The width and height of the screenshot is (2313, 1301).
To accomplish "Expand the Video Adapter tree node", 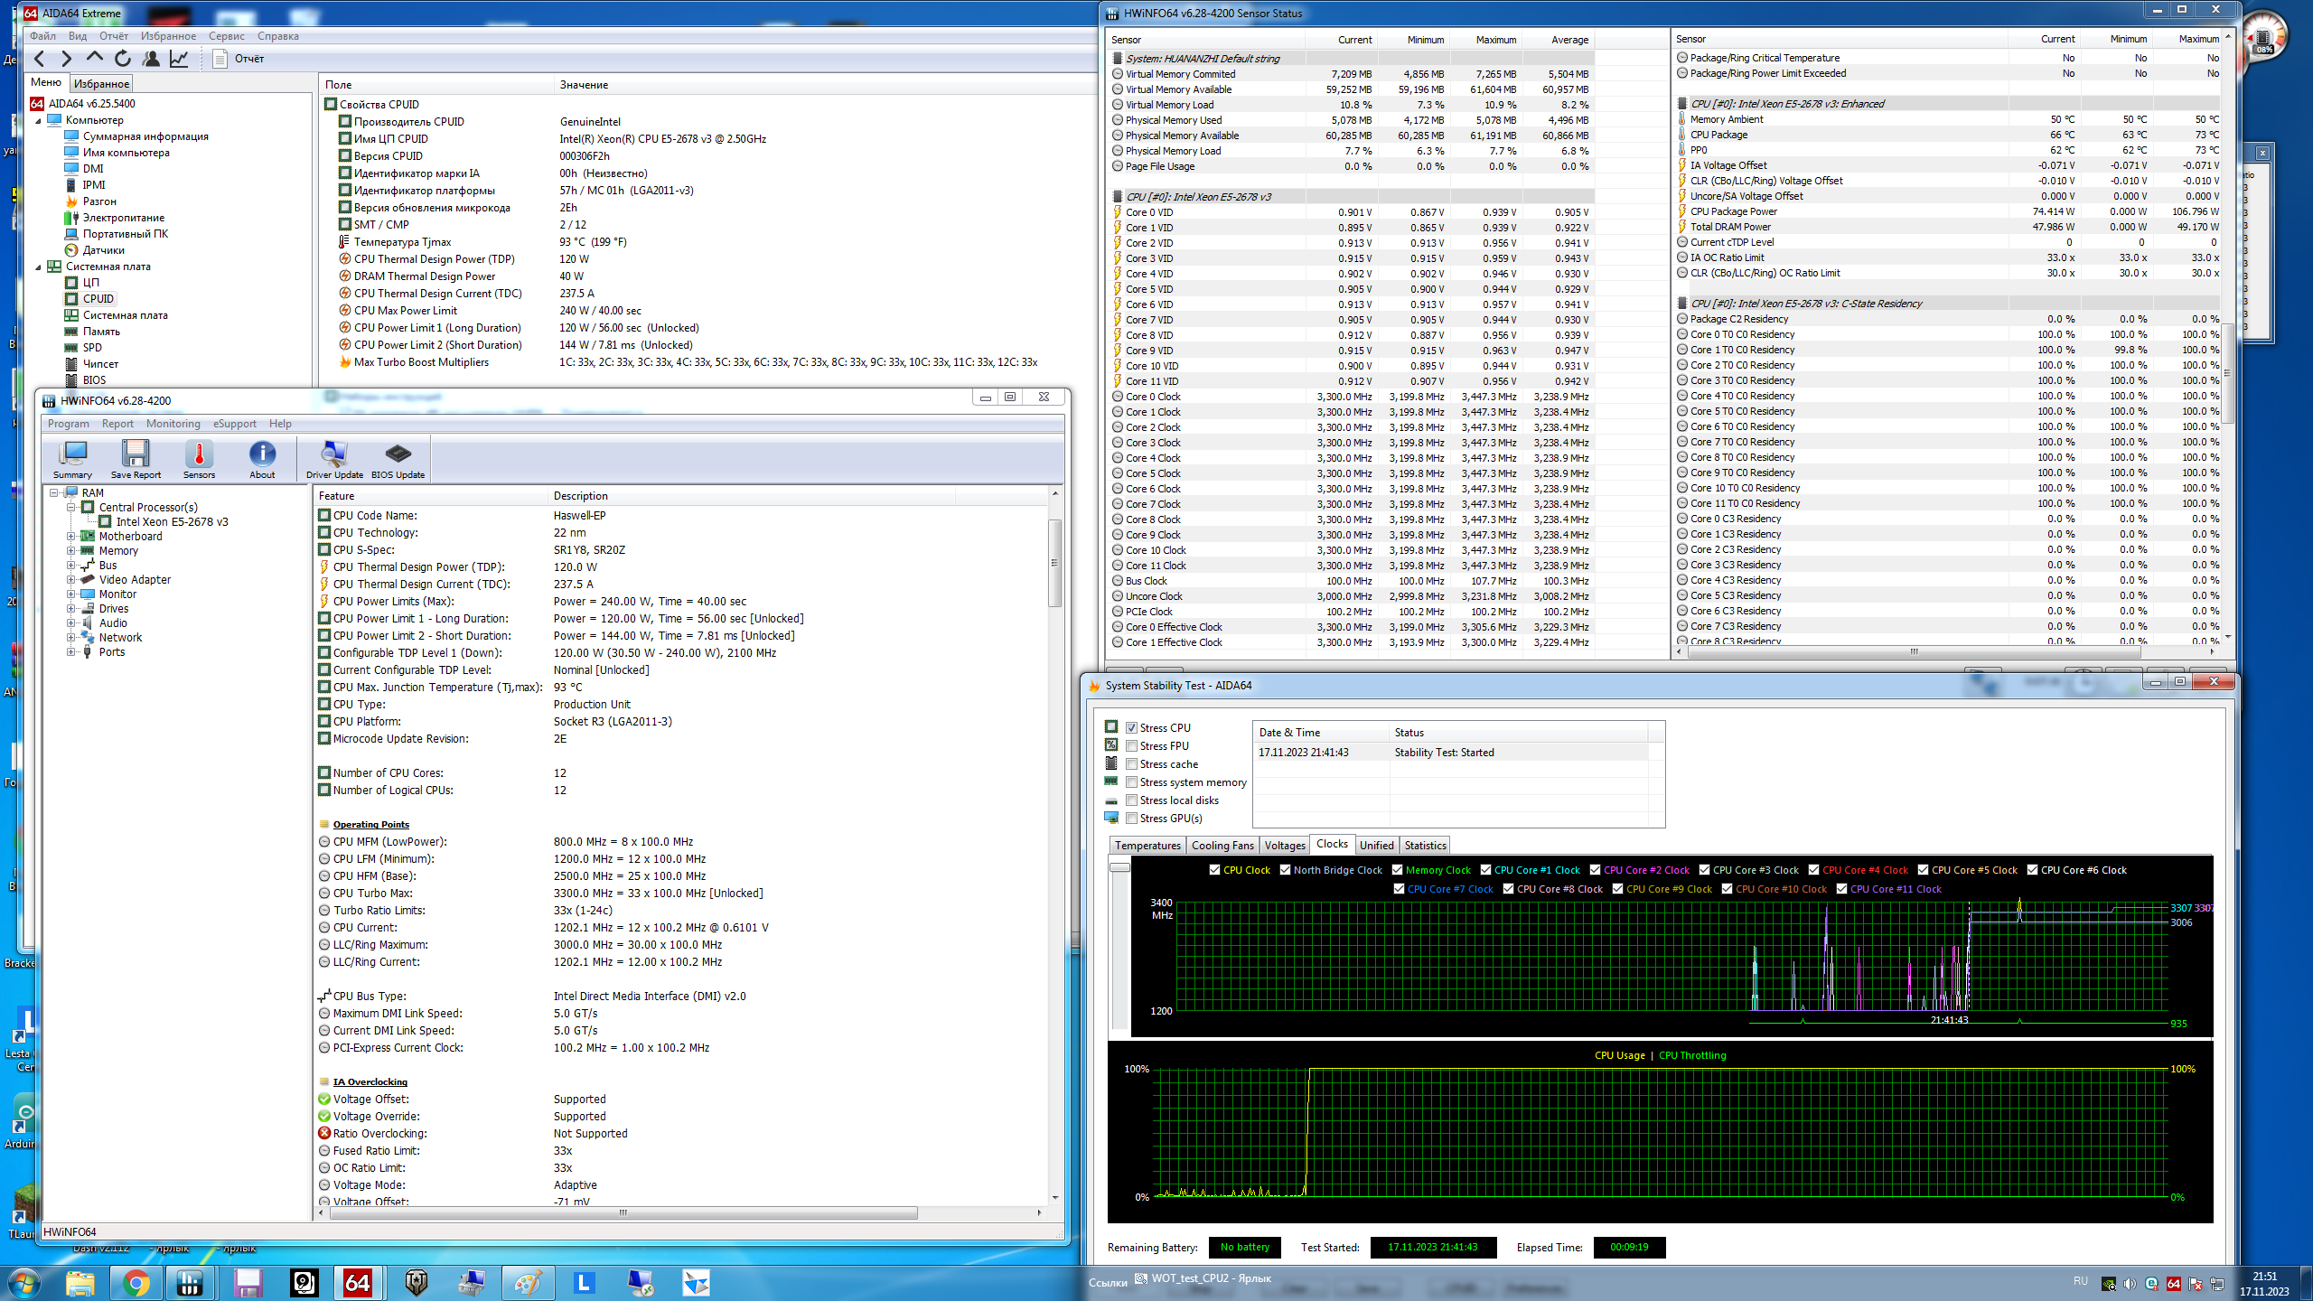I will (x=70, y=580).
